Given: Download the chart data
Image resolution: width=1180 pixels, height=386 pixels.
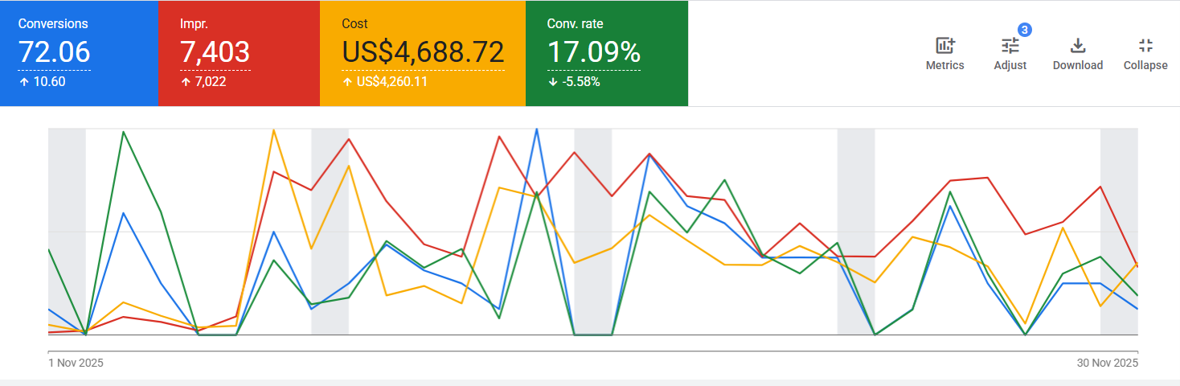Looking at the screenshot, I should click(1078, 46).
